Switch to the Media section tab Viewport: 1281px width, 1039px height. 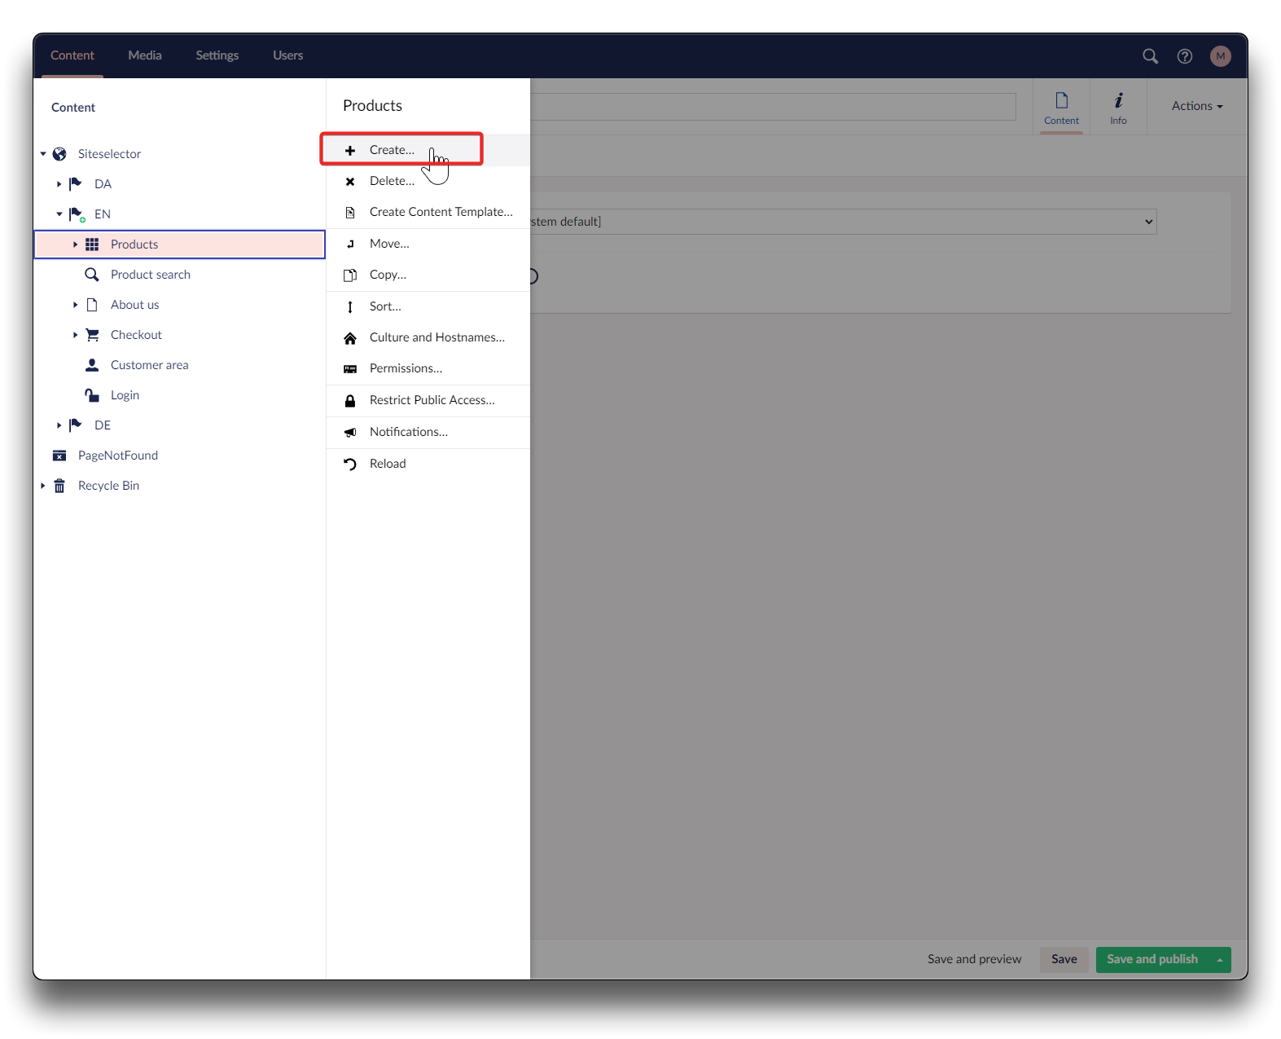[x=145, y=55]
